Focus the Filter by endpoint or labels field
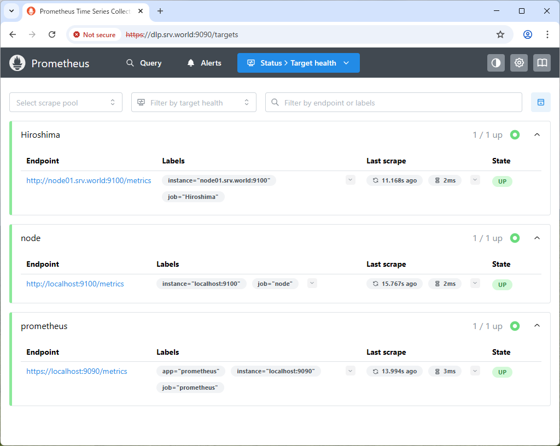The width and height of the screenshot is (560, 446). tap(394, 102)
